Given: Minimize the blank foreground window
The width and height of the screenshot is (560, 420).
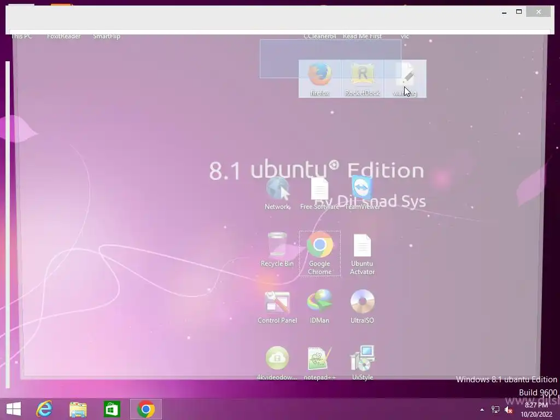Looking at the screenshot, I should click(504, 12).
